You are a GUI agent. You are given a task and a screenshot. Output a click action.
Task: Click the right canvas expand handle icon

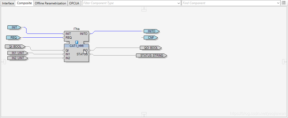pos(284,62)
